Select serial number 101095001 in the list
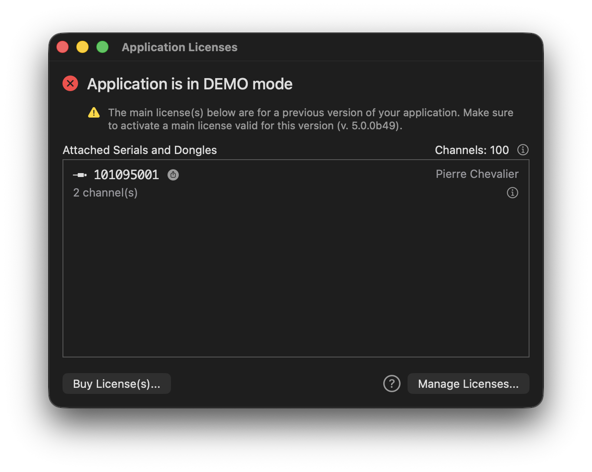Image resolution: width=592 pixels, height=472 pixels. (x=126, y=175)
